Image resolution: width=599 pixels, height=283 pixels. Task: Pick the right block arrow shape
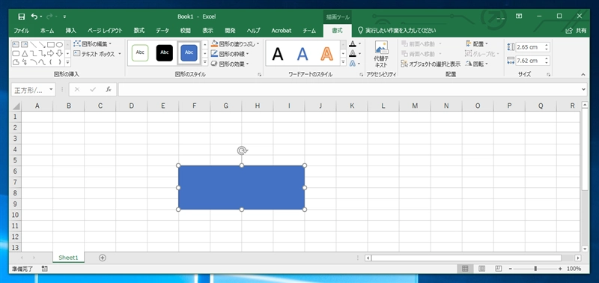point(51,53)
